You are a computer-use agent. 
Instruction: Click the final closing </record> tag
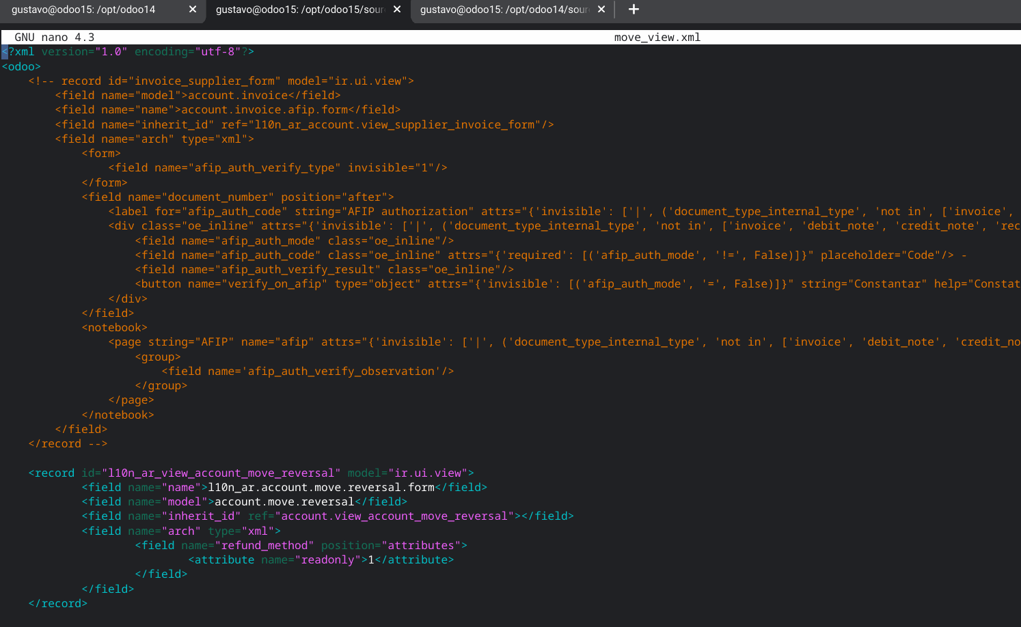[58, 604]
